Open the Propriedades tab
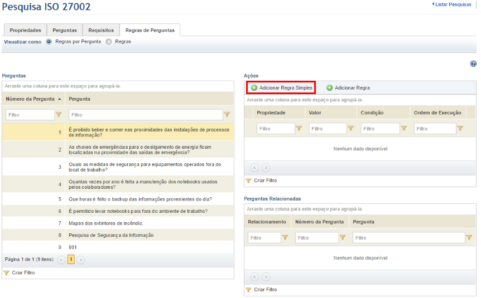The image size is (481, 298). [x=25, y=30]
